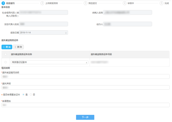
Task: Click the 遗失被盗税务证件名称 column header
Action: (22, 54)
